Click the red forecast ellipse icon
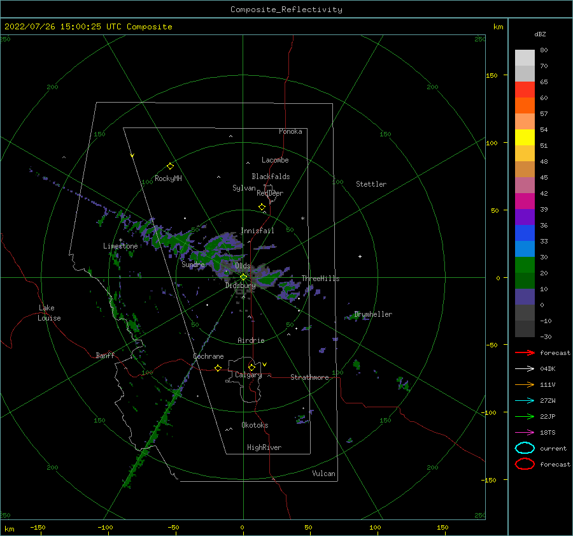 click(525, 464)
